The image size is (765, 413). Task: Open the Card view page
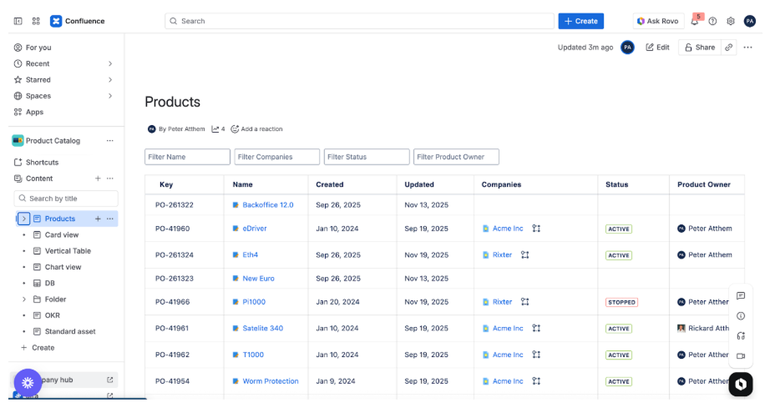pyautogui.click(x=62, y=235)
